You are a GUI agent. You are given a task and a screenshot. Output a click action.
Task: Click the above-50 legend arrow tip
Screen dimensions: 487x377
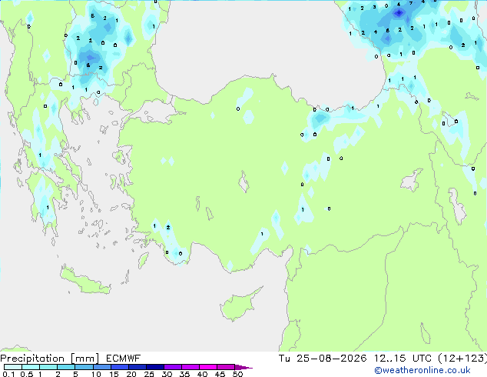click(x=243, y=367)
